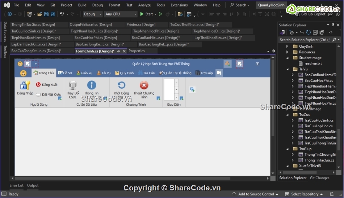Open the Start button dropdown arrow
Screen dimensions: 344x198
pos(155,14)
